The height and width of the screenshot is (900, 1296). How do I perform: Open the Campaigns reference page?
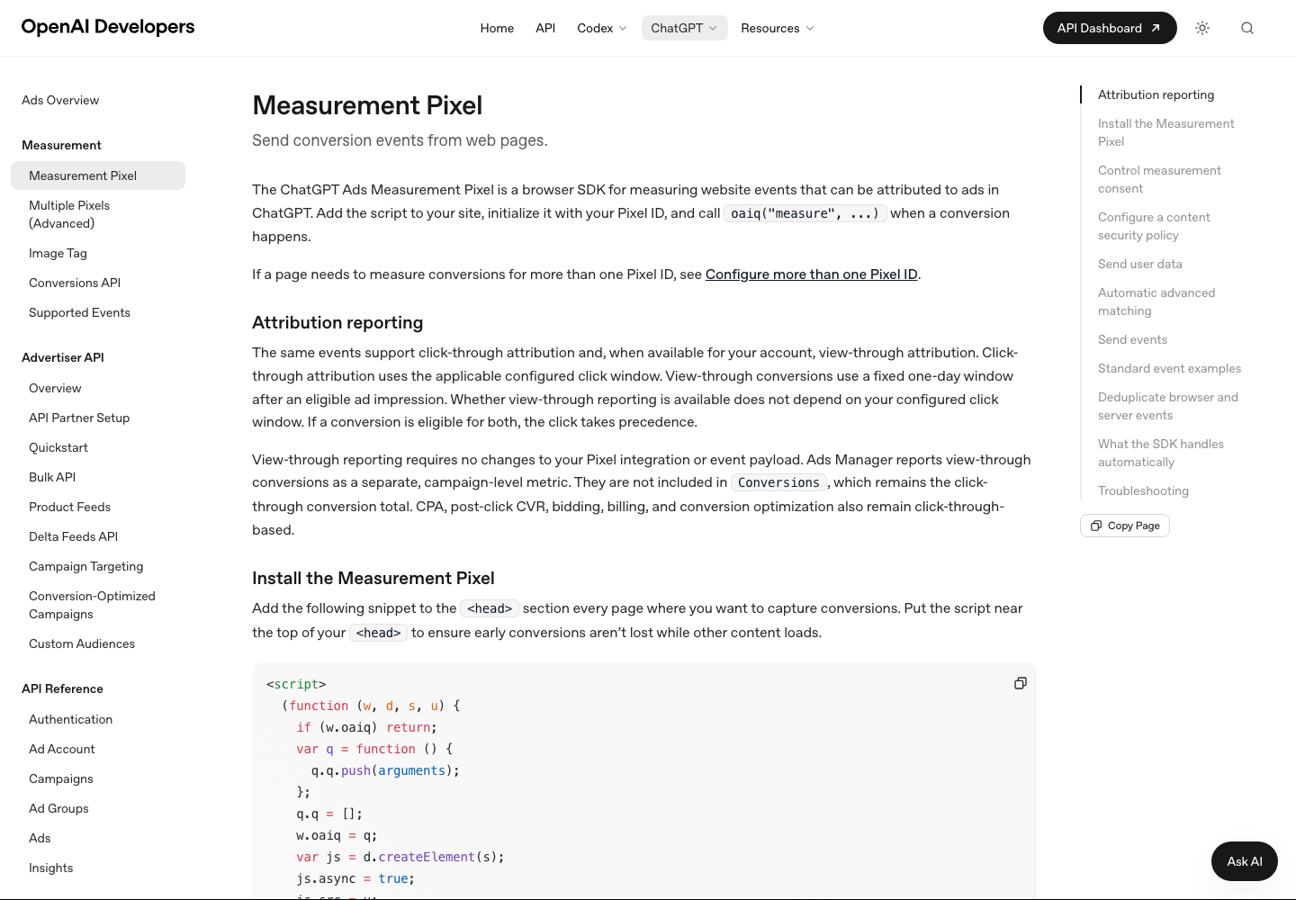click(98, 778)
